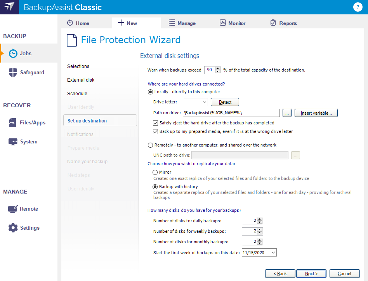
Task: Switch to the Monitor tab
Action: pos(233,23)
